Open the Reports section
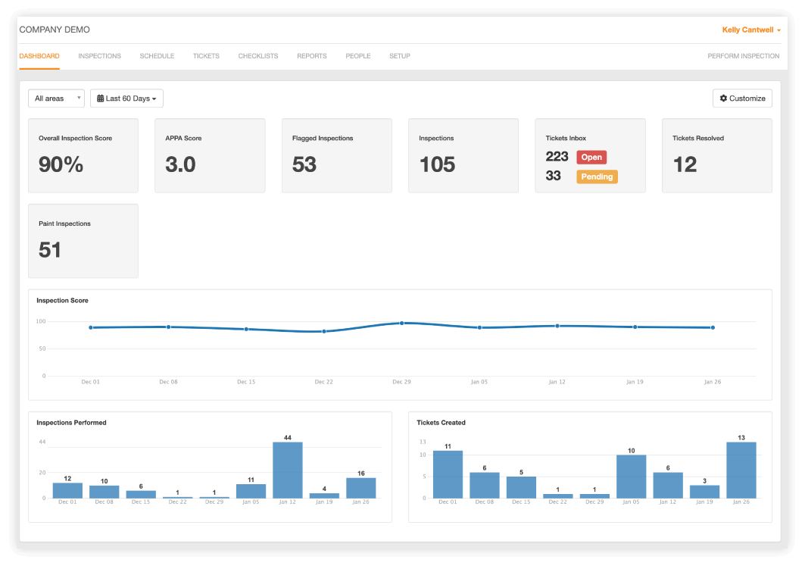 point(311,55)
